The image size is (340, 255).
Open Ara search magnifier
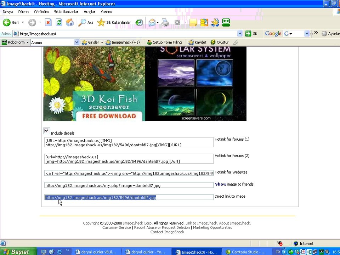[86, 22]
